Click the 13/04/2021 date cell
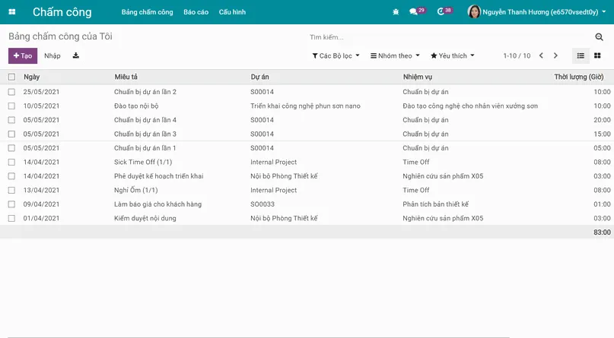Image resolution: width=614 pixels, height=338 pixels. point(41,191)
